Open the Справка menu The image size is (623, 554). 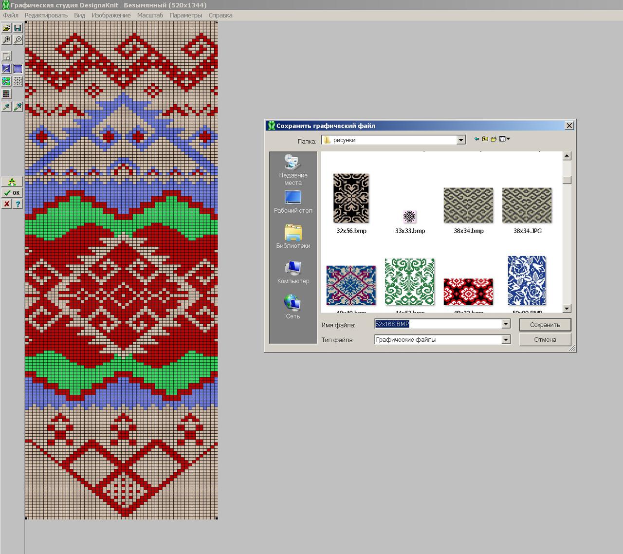tap(220, 15)
